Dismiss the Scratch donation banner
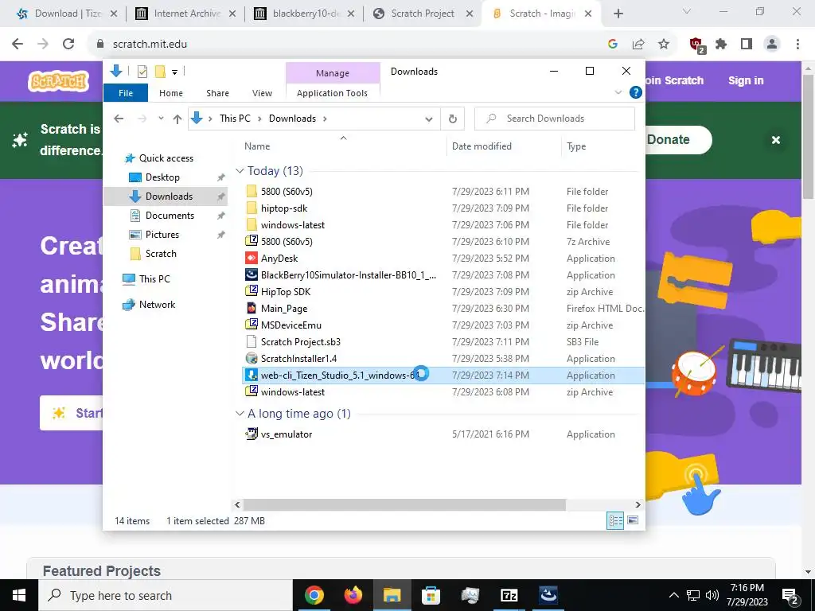Screen dimensions: 815x611 pyautogui.click(x=775, y=140)
